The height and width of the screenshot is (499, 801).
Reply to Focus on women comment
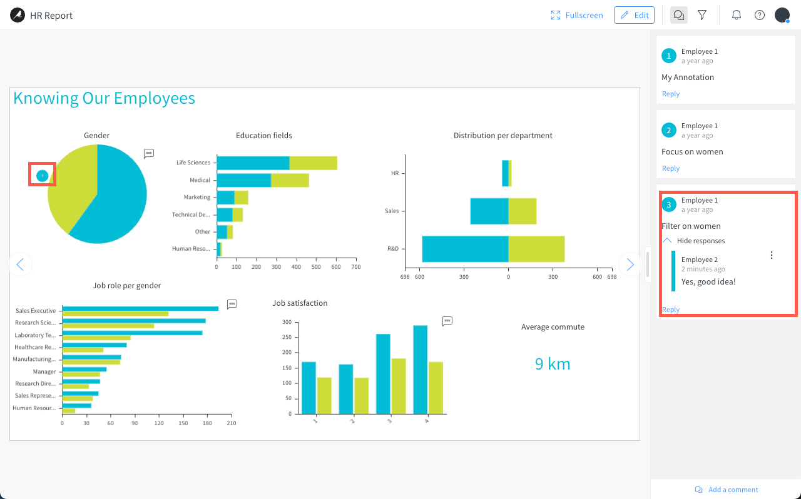pyautogui.click(x=671, y=168)
